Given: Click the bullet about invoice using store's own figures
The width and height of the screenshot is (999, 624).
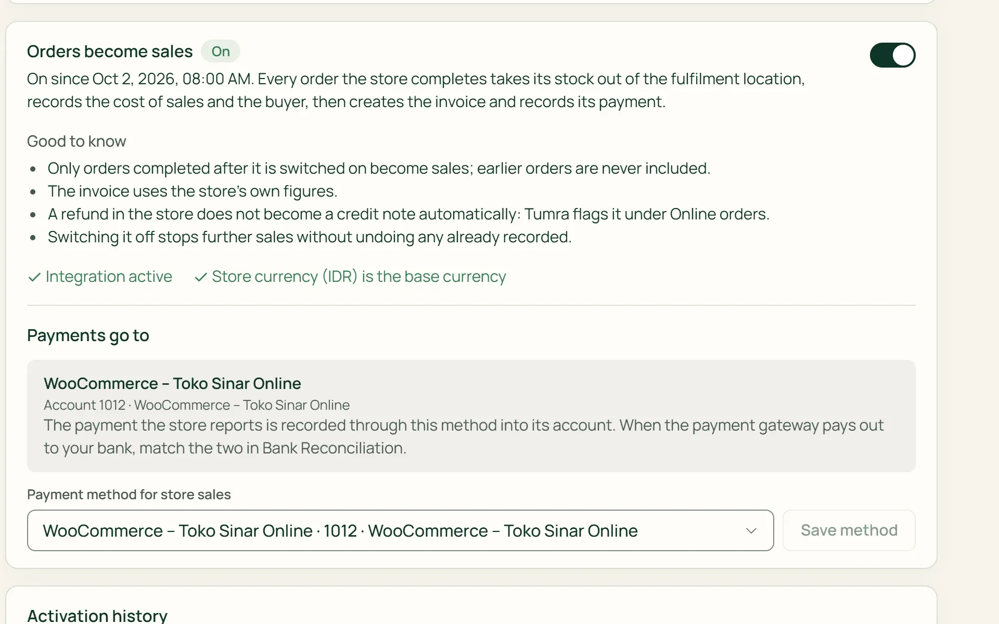Looking at the screenshot, I should click(193, 191).
